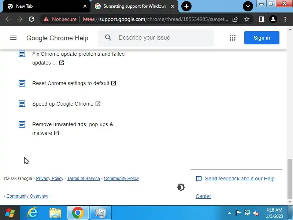293x220 pixels.
Task: Switch to the New Tab tab
Action: (47, 6)
